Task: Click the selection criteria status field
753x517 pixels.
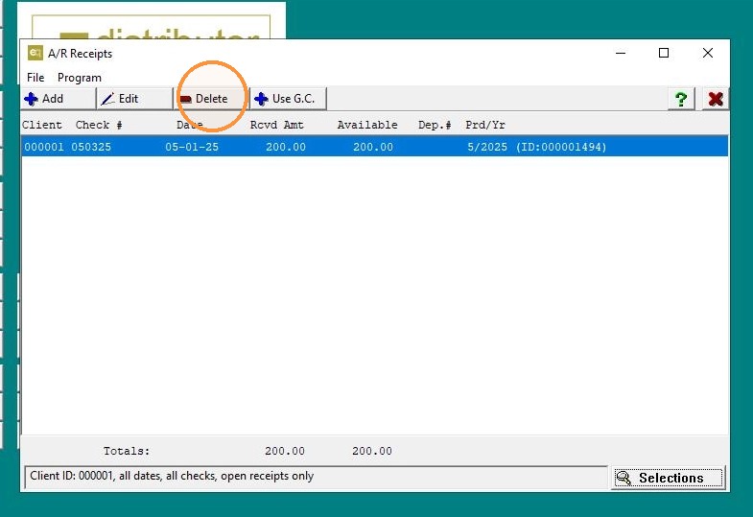Action: point(316,477)
